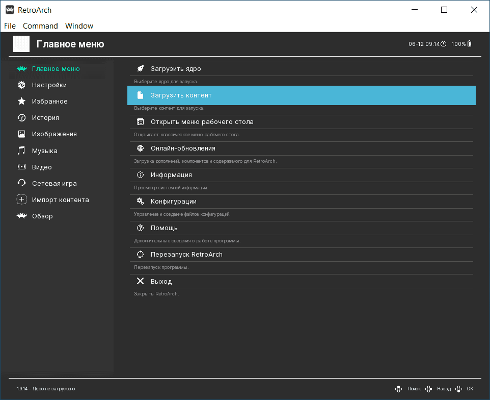Select the Музыка sidebar entry
This screenshot has height=400, width=490.
pyautogui.click(x=45, y=151)
